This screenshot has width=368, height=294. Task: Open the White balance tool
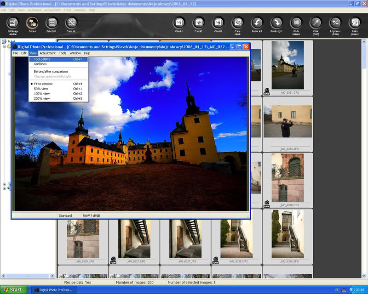(296, 23)
